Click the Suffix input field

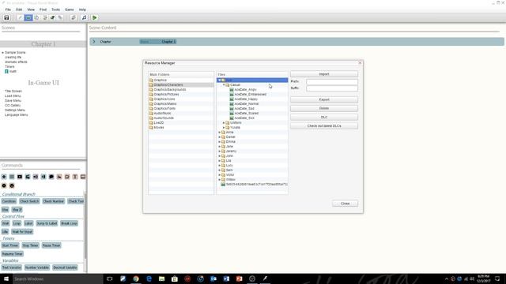pos(332,88)
